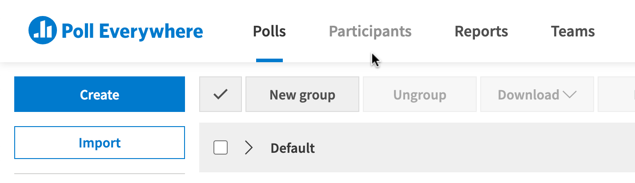The image size is (635, 183).
Task: Click the blue underline beneath Polls
Action: tap(269, 60)
